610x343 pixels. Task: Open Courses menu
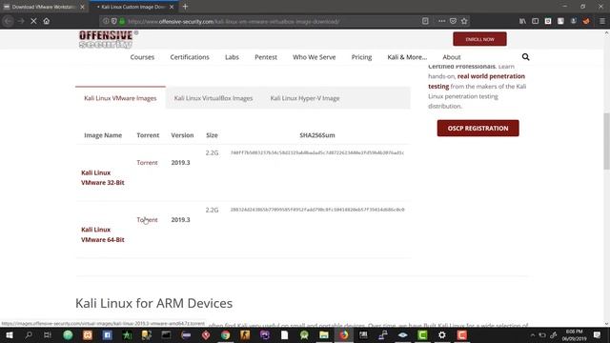(142, 57)
